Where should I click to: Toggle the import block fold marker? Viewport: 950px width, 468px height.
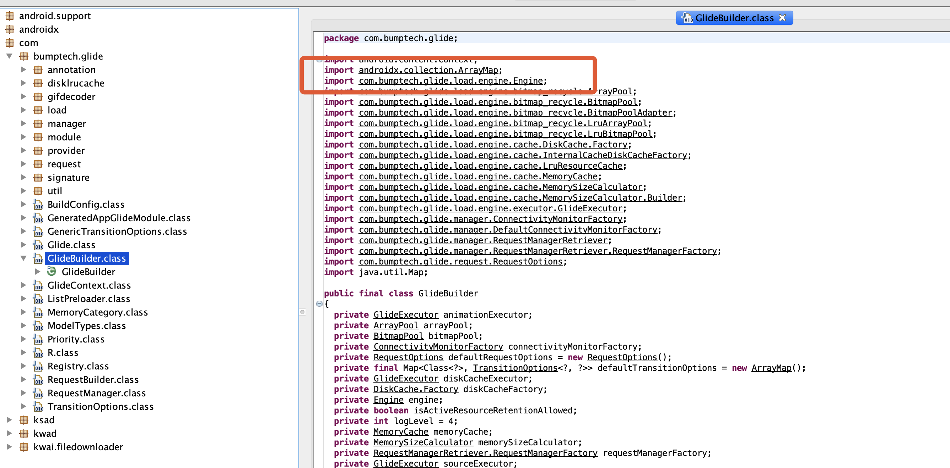319,59
